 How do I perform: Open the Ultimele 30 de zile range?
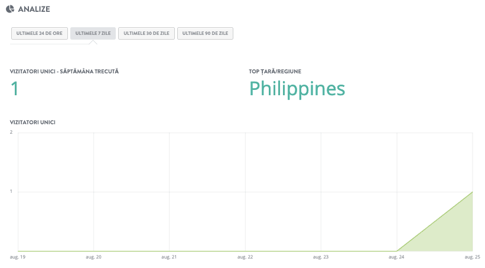click(147, 33)
